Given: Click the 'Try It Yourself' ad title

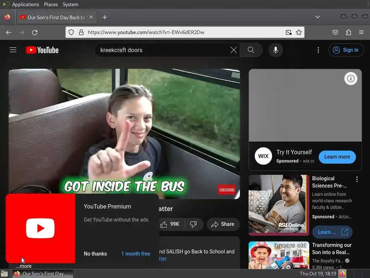Looking at the screenshot, I should (x=294, y=152).
